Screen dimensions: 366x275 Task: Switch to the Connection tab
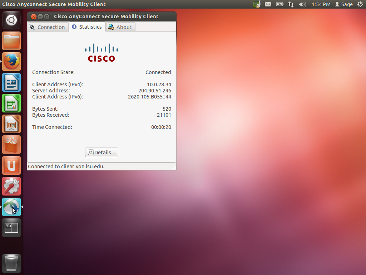point(48,27)
